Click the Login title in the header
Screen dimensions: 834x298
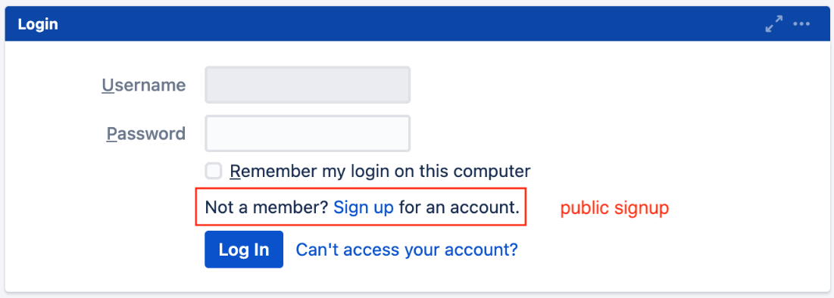(38, 24)
